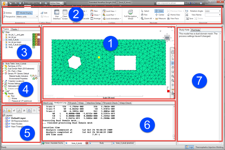Screen dimensions: 225x150
Task: Click the yellow folder icon in Layers toolbar
Action: (x=9, y=110)
